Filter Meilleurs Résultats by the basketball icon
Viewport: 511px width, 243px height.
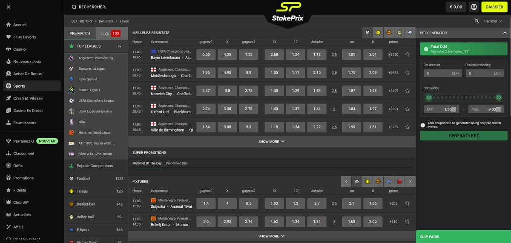pyautogui.click(x=389, y=32)
